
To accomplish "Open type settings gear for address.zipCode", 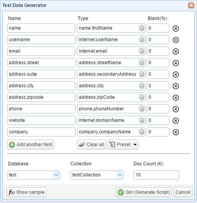I will tap(141, 97).
